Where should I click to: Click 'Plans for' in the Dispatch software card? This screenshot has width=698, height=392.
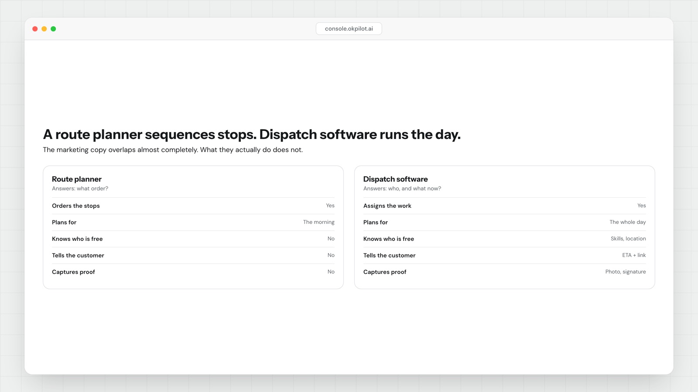click(x=376, y=223)
